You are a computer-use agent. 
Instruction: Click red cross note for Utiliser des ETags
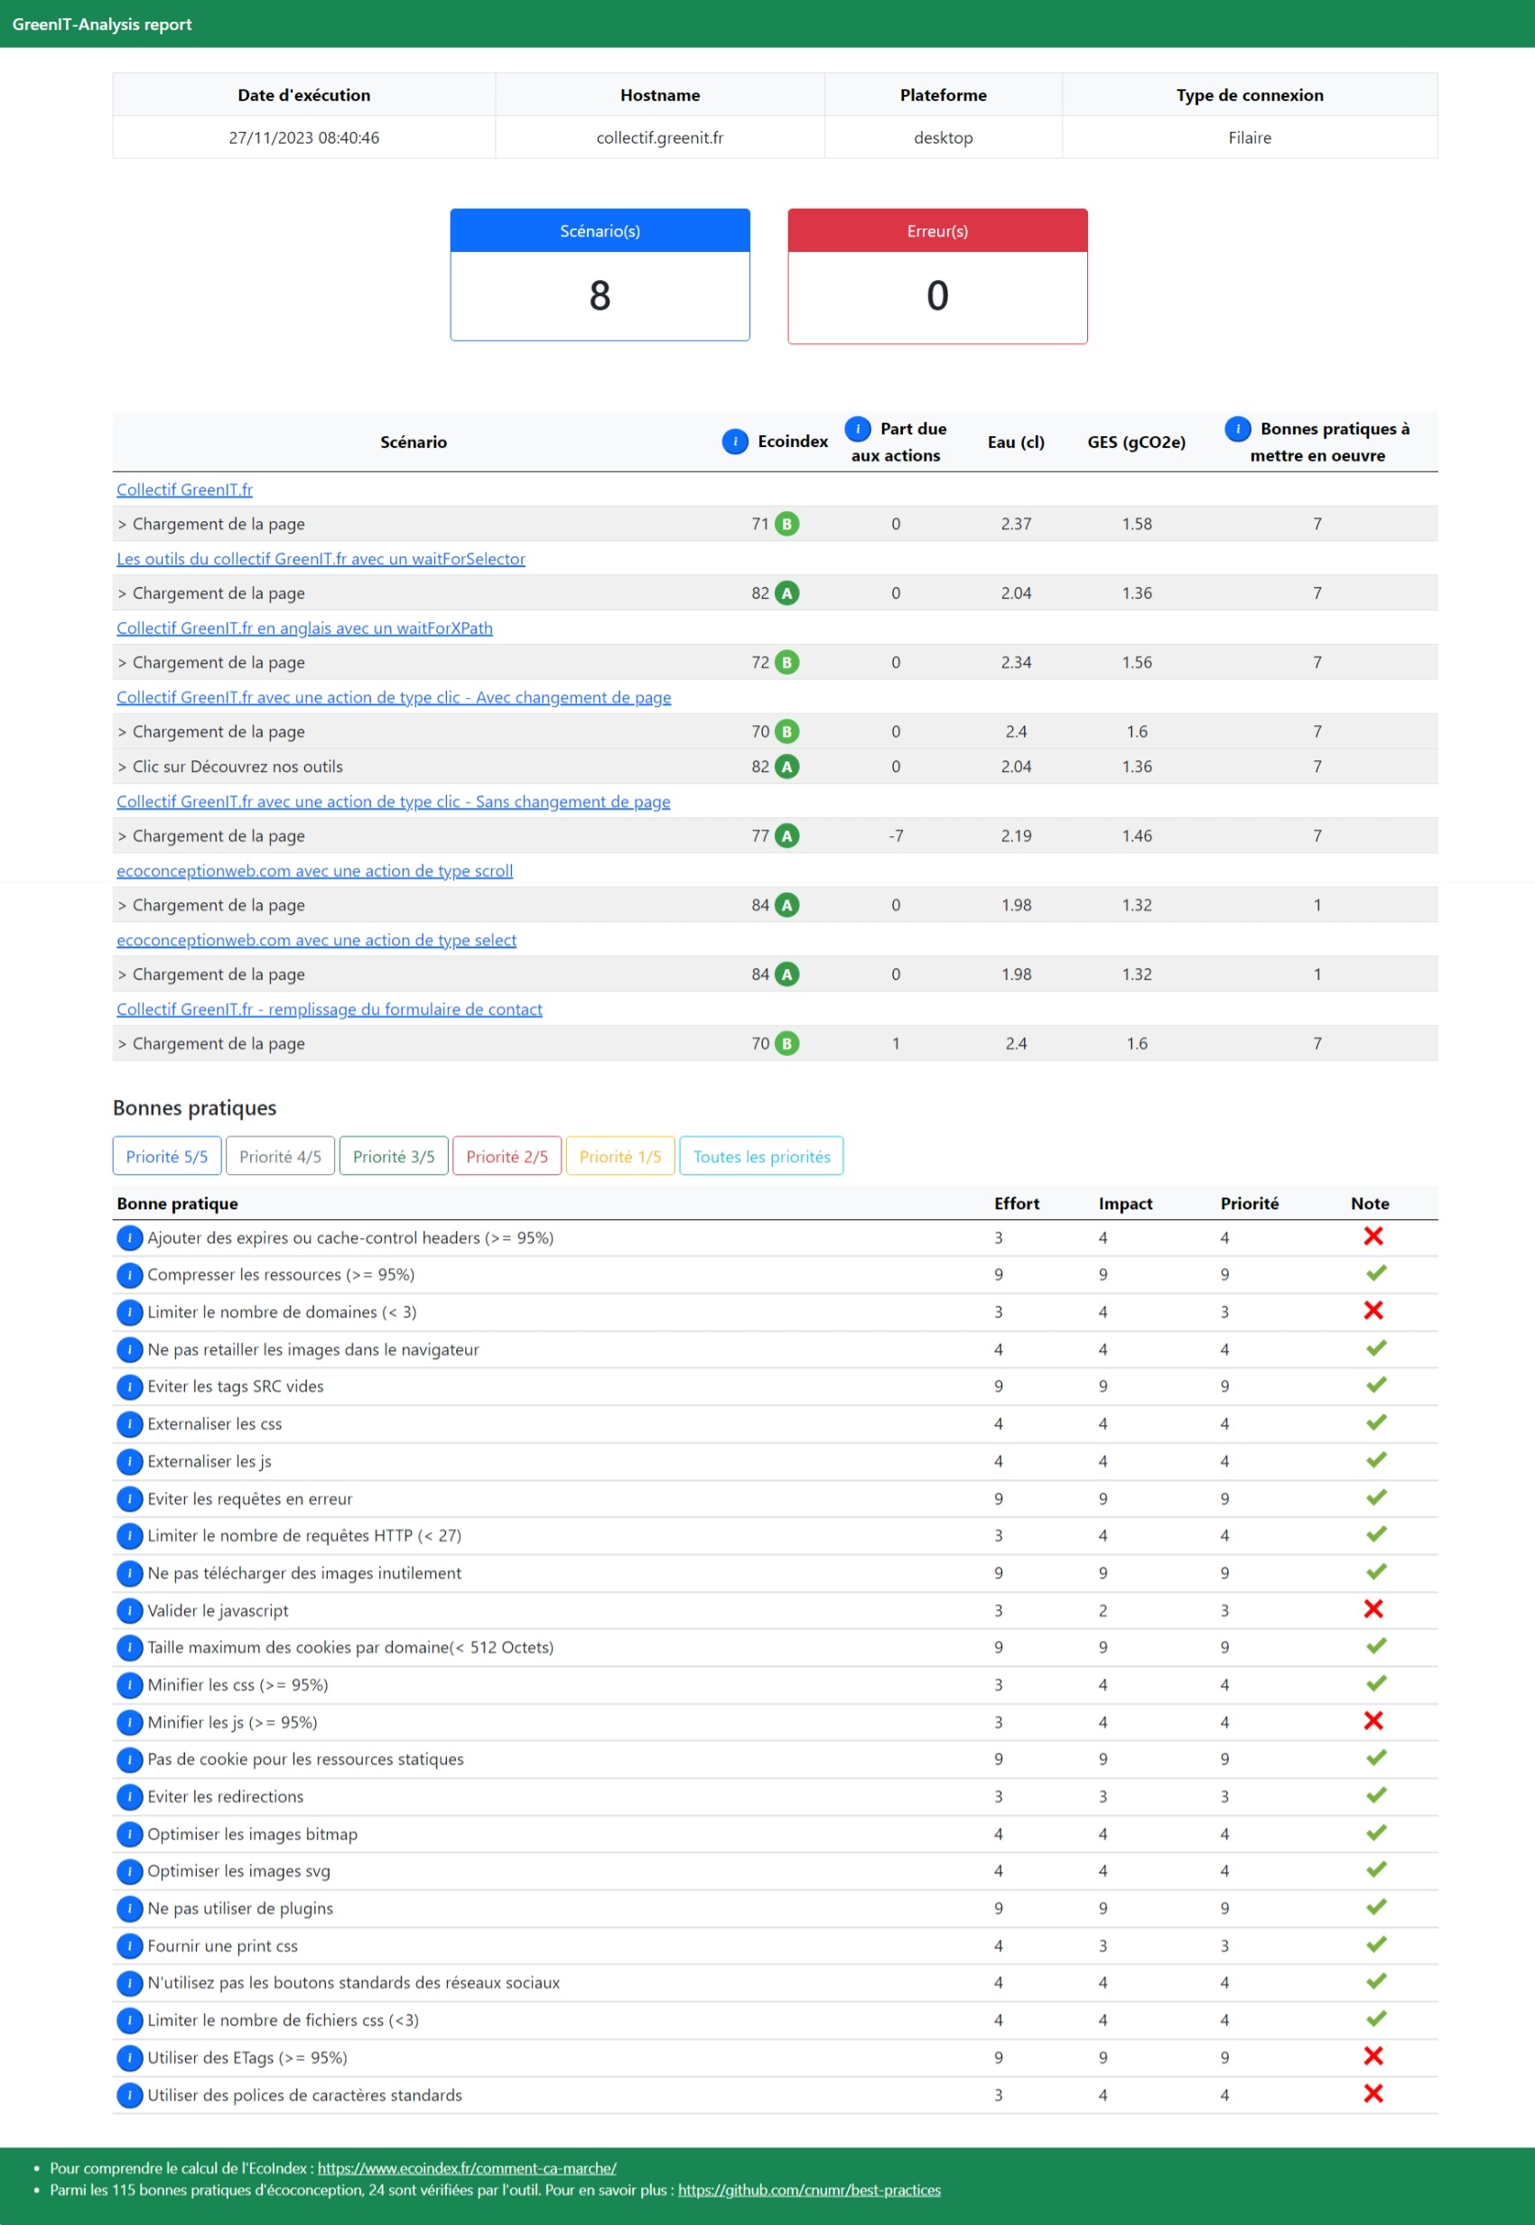tap(1373, 2056)
